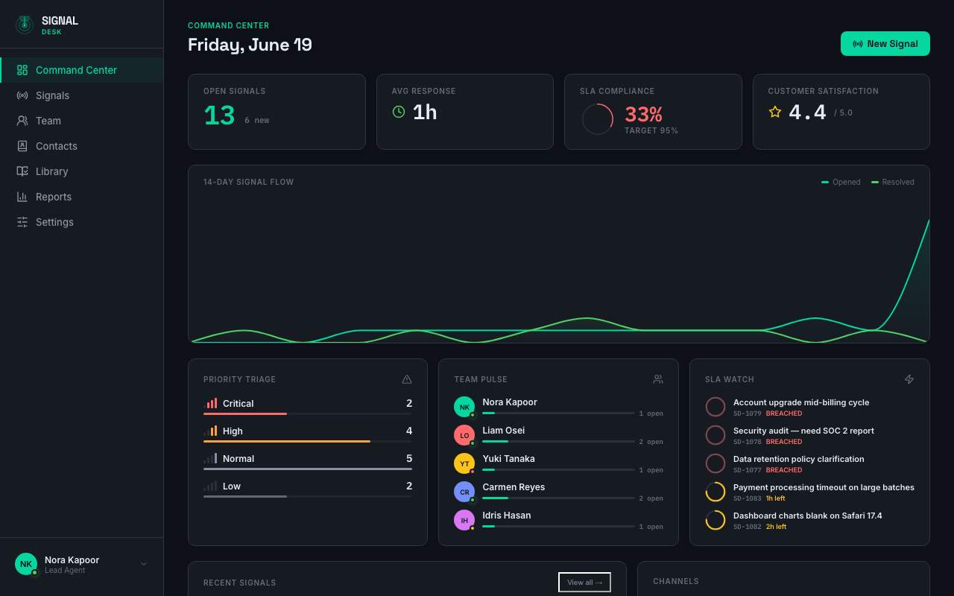Screen dimensions: 954x596
Task: Click Liam Osei's workload bar
Action: click(x=559, y=441)
